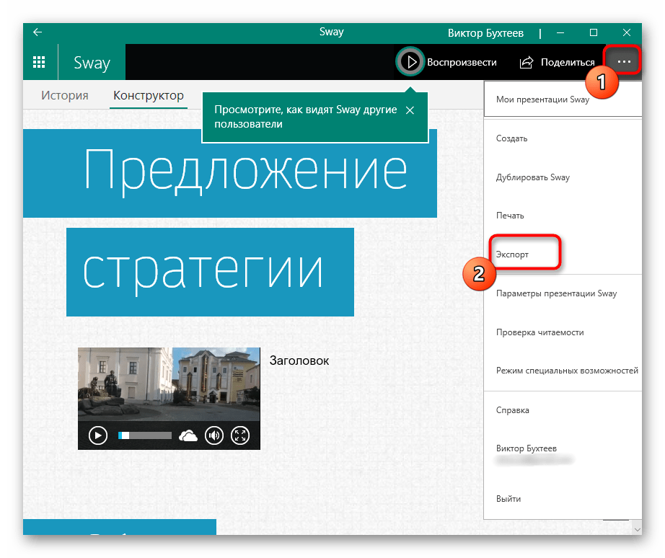The height and width of the screenshot is (558, 665).
Task: Click the OneDrive cloud icon on video
Action: [188, 435]
